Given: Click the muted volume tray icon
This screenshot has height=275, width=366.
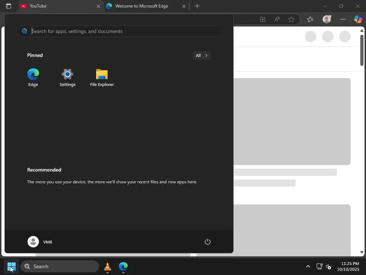Looking at the screenshot, I should (x=328, y=266).
